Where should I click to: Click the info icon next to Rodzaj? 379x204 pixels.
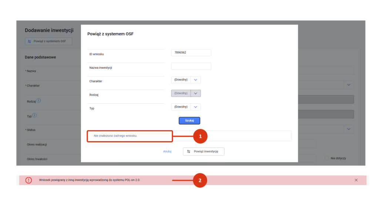[38, 100]
